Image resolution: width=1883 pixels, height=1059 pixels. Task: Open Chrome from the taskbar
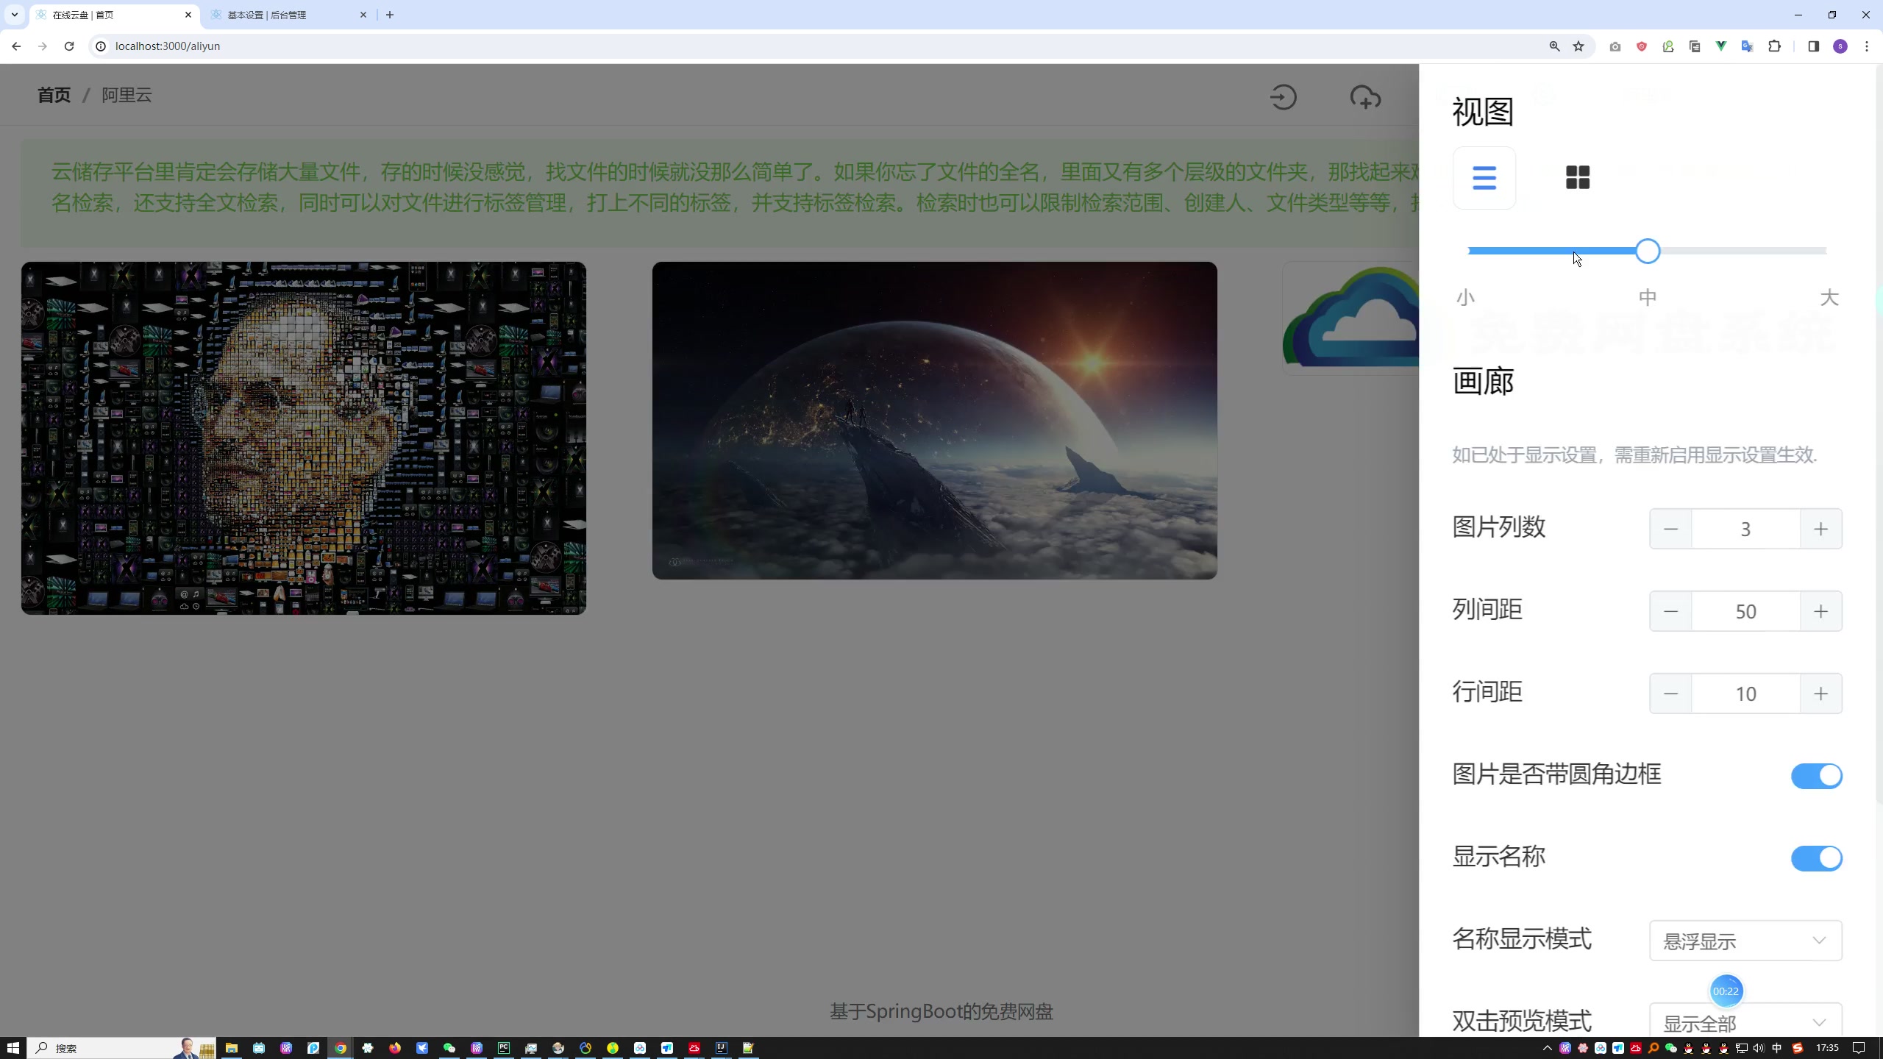[341, 1048]
